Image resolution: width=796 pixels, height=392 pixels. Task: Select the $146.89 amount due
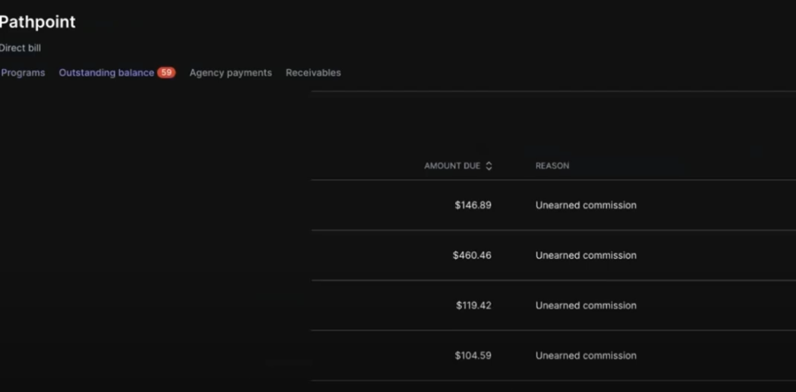[473, 205]
